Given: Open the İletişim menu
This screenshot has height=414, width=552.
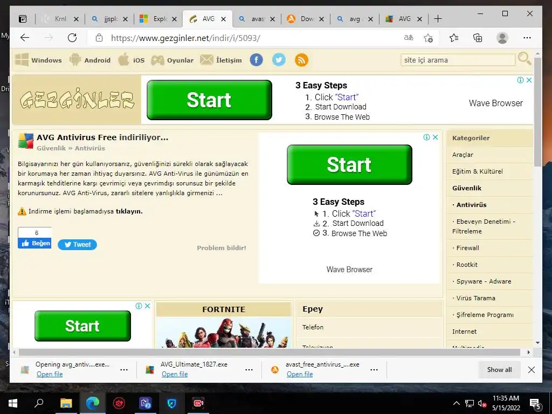Looking at the screenshot, I should [x=221, y=60].
